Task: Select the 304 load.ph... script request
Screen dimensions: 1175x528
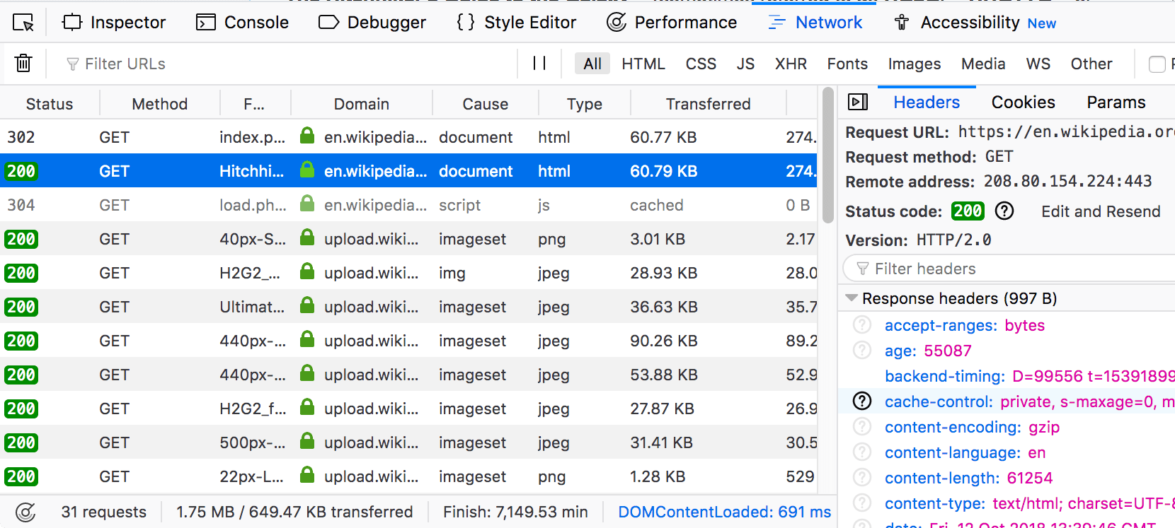Action: point(408,205)
